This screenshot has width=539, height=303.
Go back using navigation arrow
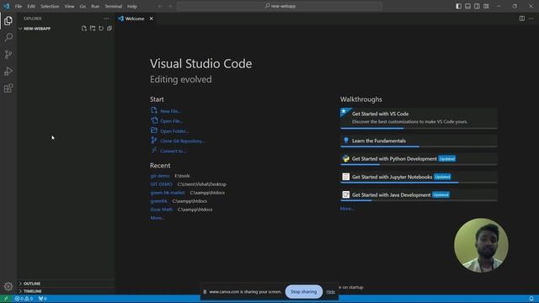point(160,6)
